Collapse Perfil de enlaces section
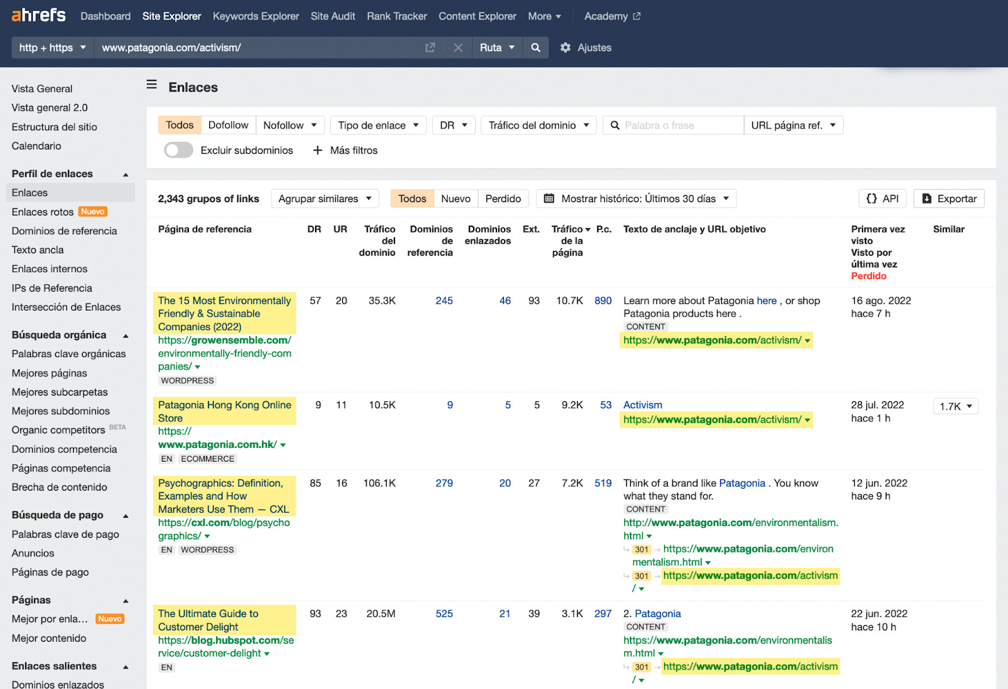The image size is (1008, 689). (125, 174)
